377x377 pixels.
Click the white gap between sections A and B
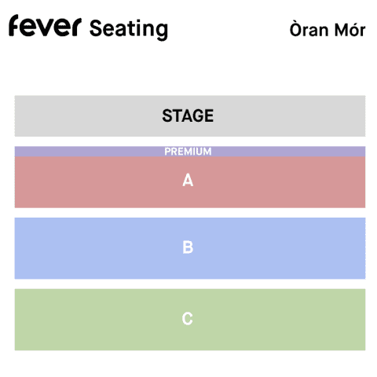[x=190, y=213]
